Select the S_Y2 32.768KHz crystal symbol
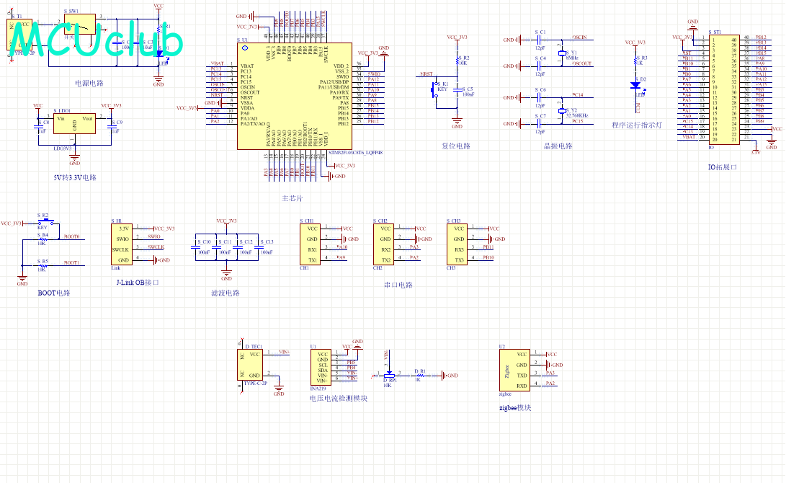Viewport: 786px width, 483px height. click(x=562, y=111)
